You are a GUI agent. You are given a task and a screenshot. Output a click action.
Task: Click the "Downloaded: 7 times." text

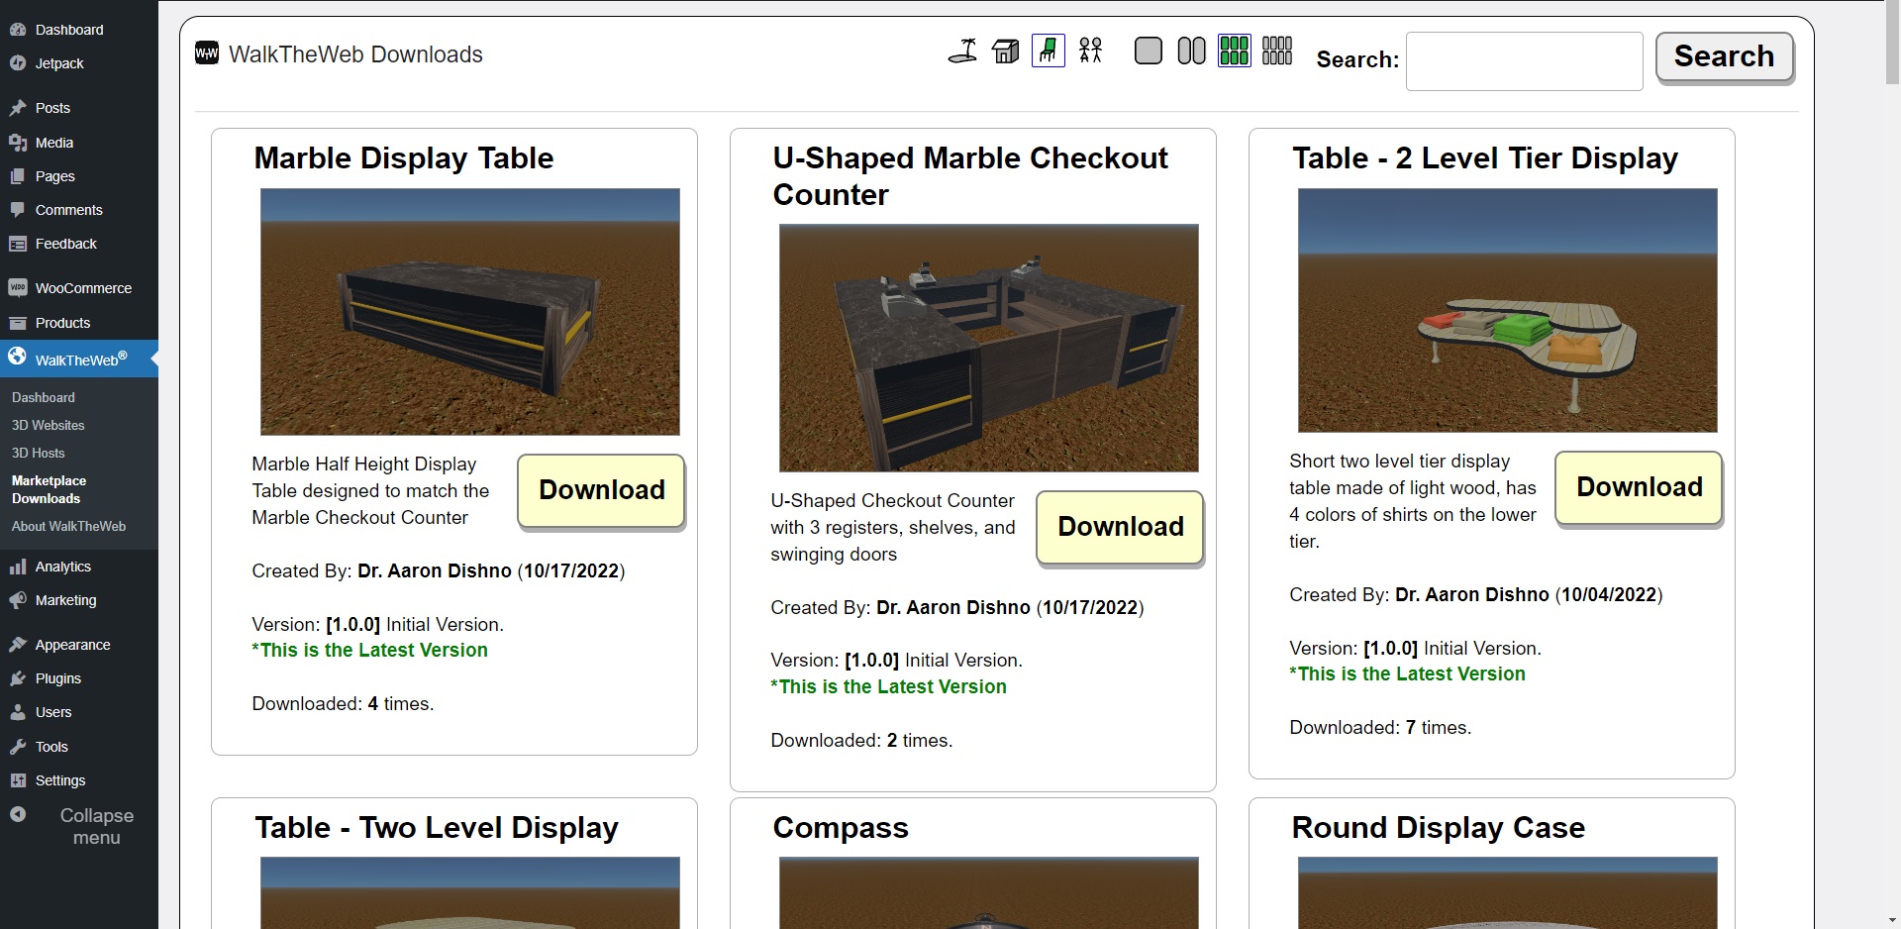coord(1380,728)
